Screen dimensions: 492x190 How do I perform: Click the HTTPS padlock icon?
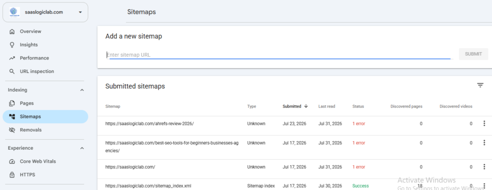pos(12,175)
